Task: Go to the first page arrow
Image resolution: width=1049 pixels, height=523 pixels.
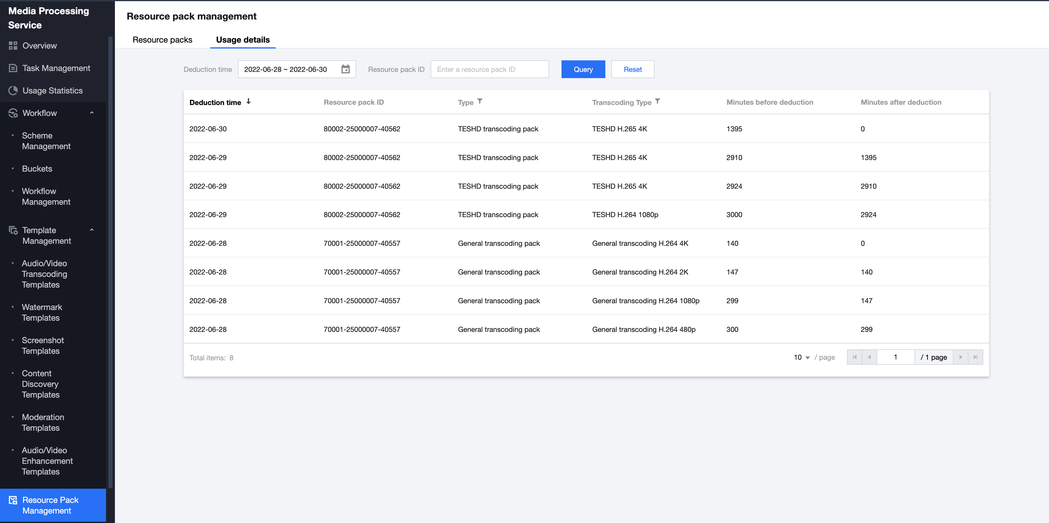Action: pyautogui.click(x=854, y=357)
